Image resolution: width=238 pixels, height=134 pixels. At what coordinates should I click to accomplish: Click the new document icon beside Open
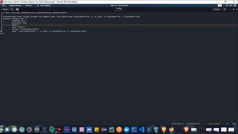[x=17, y=9]
